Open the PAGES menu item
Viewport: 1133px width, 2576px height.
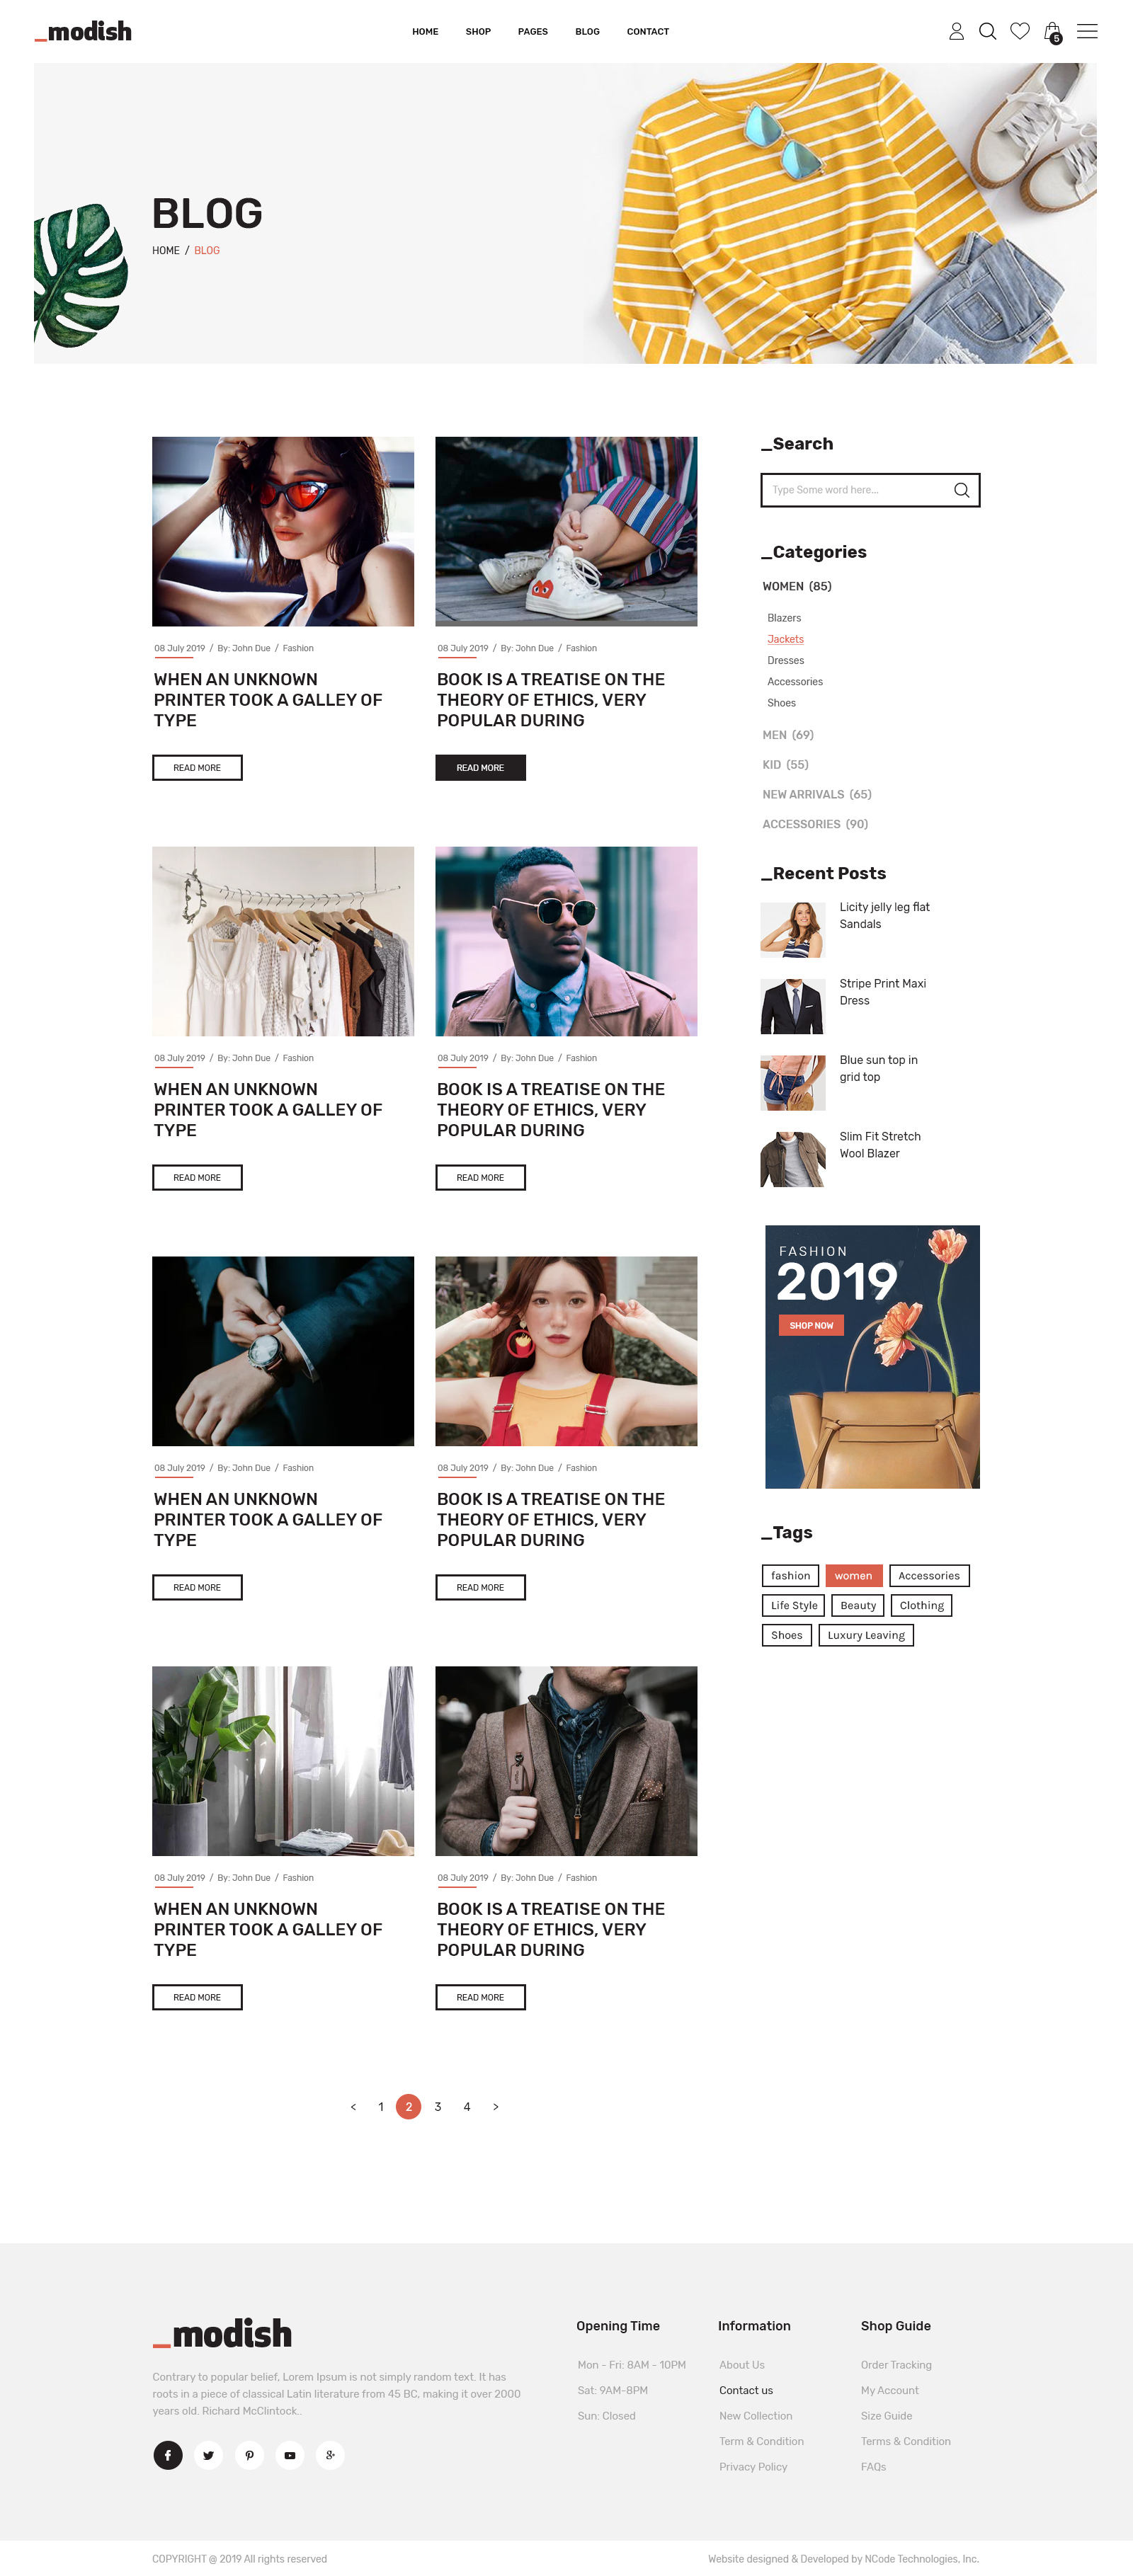click(x=532, y=32)
